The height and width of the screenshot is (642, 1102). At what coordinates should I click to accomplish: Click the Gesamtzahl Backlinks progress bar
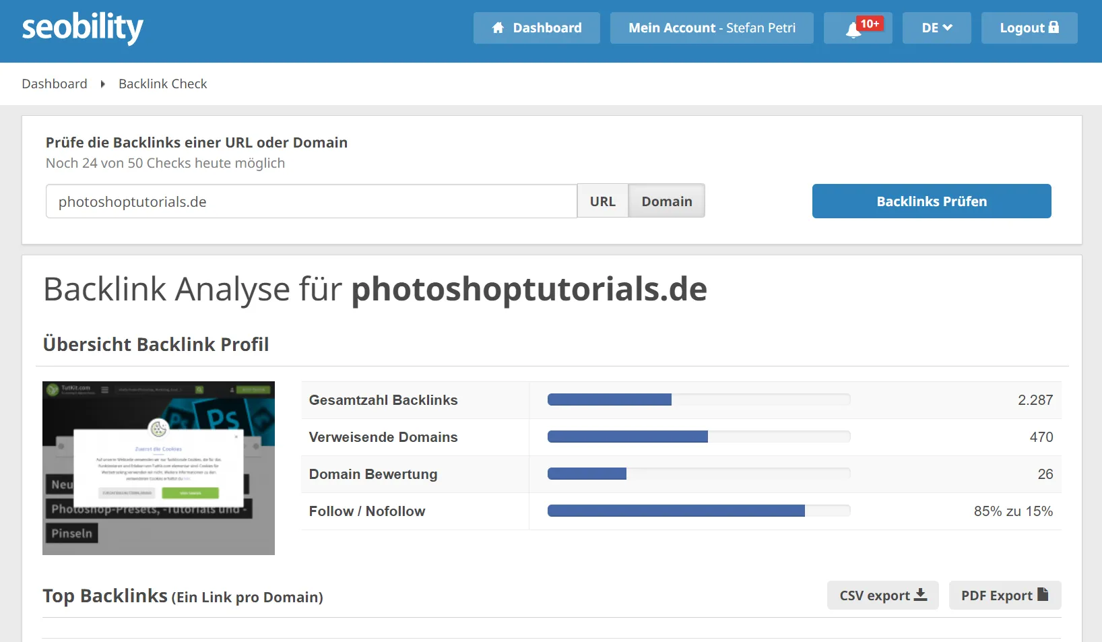click(699, 399)
